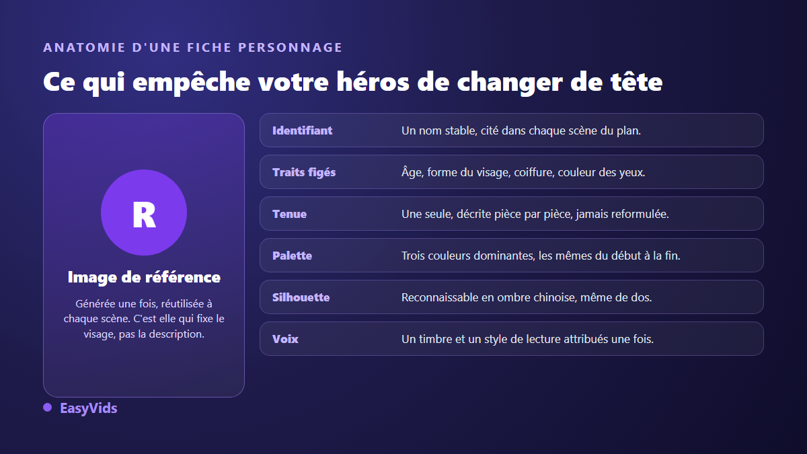Click the Tenue label
The width and height of the screenshot is (807, 454).
pos(289,214)
